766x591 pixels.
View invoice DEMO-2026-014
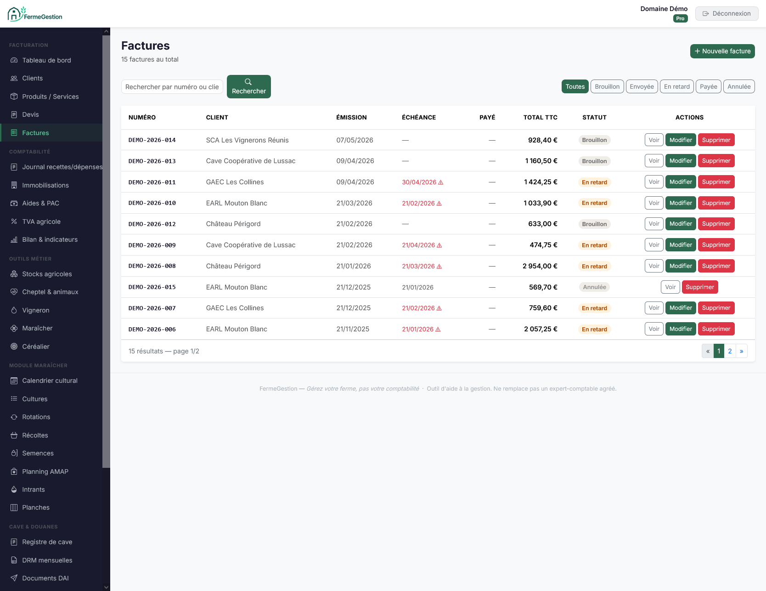654,140
